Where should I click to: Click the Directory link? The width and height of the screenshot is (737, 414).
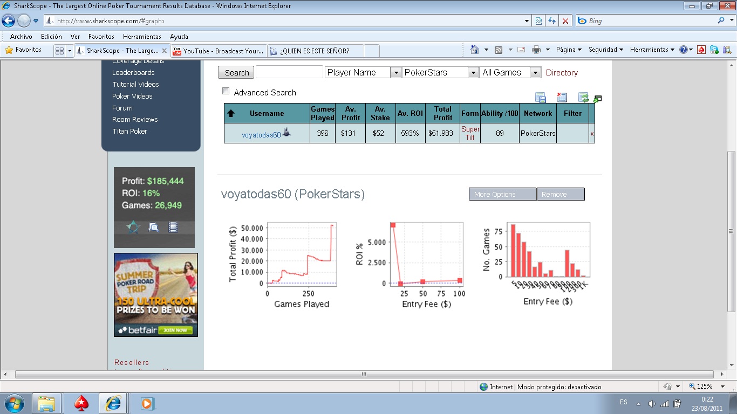(x=562, y=73)
